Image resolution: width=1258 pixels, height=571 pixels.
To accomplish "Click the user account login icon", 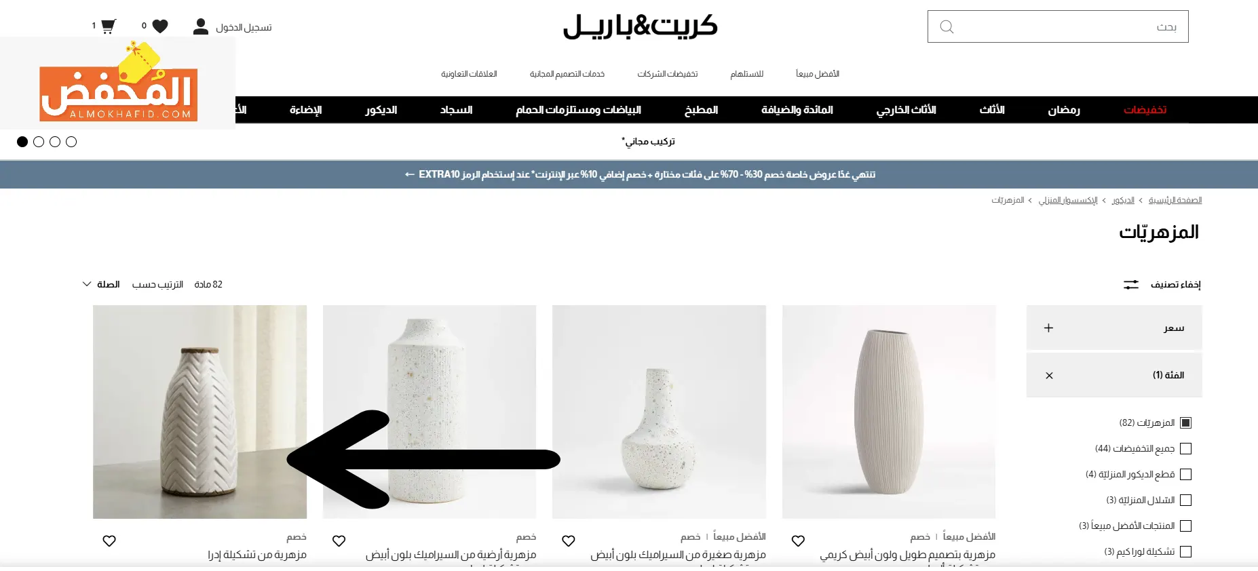I will point(200,26).
